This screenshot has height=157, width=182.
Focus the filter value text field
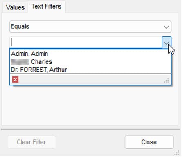(86, 43)
